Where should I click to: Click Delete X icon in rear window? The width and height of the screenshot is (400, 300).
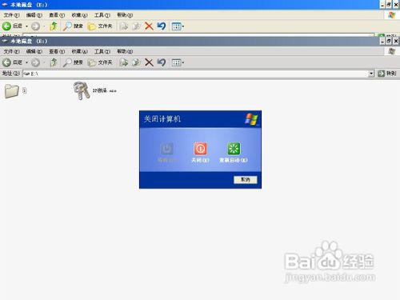(149, 26)
